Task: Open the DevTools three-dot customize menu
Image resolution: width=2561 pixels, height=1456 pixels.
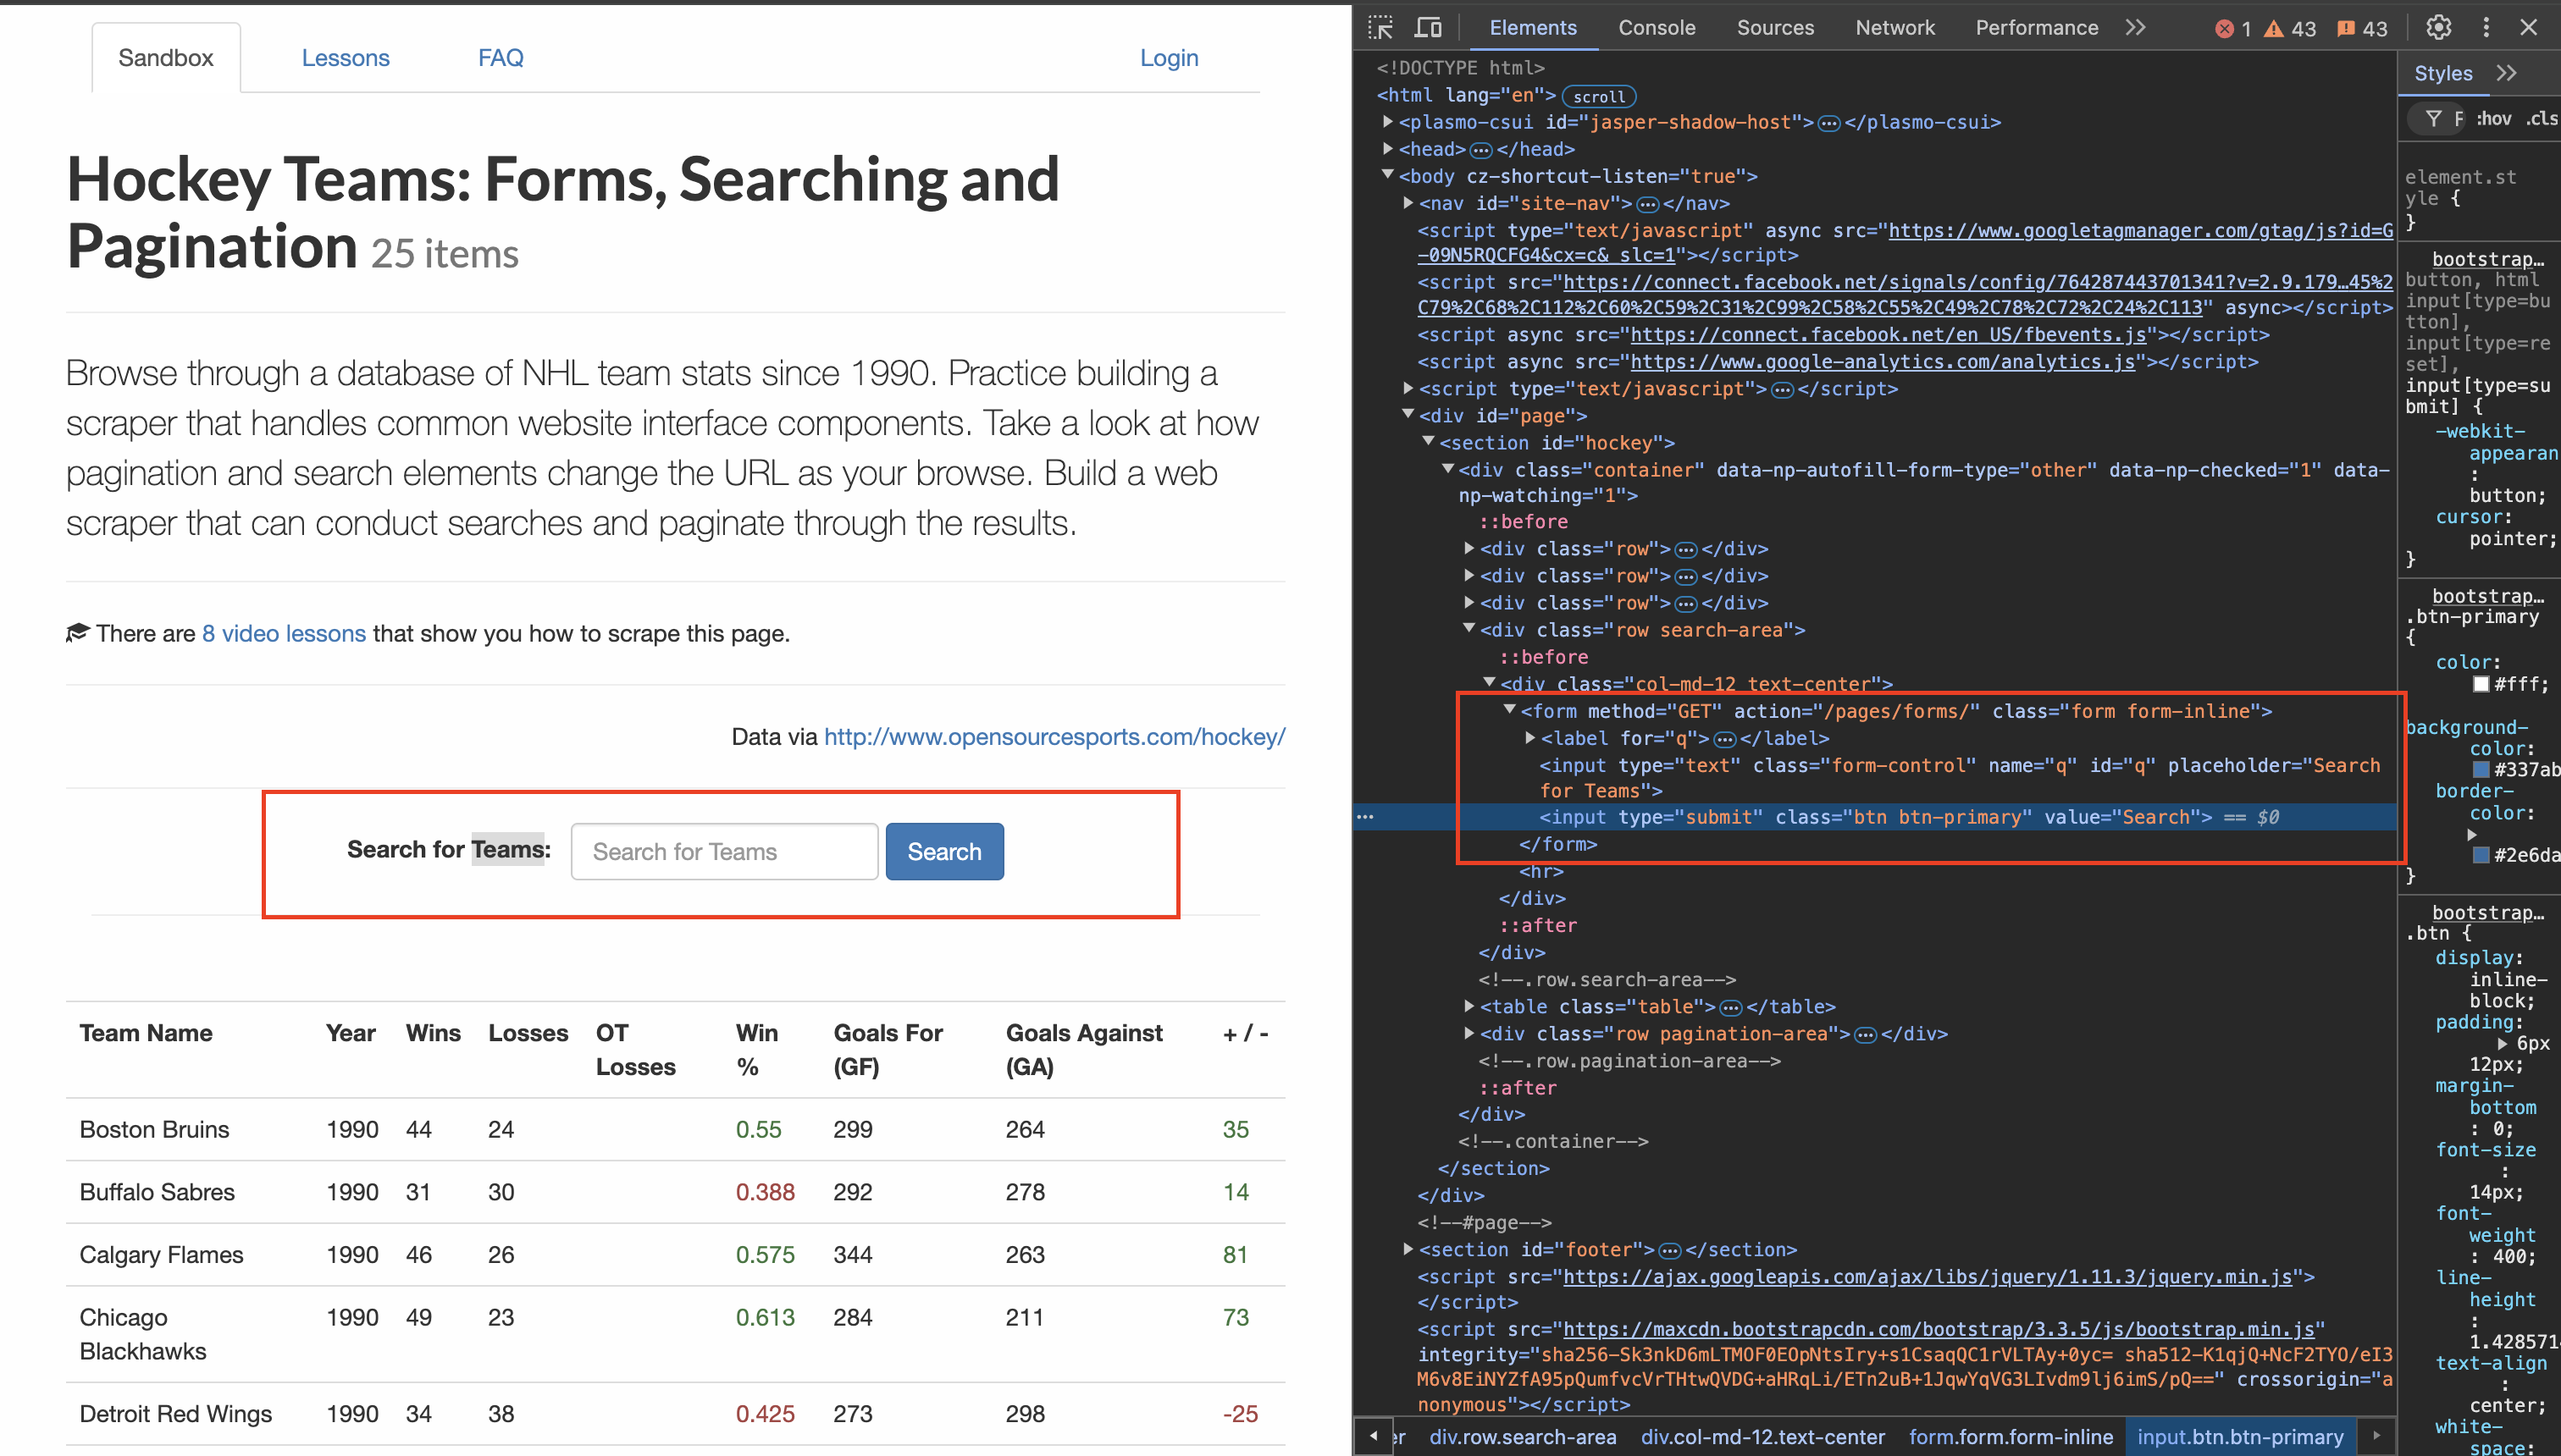Action: click(2487, 27)
